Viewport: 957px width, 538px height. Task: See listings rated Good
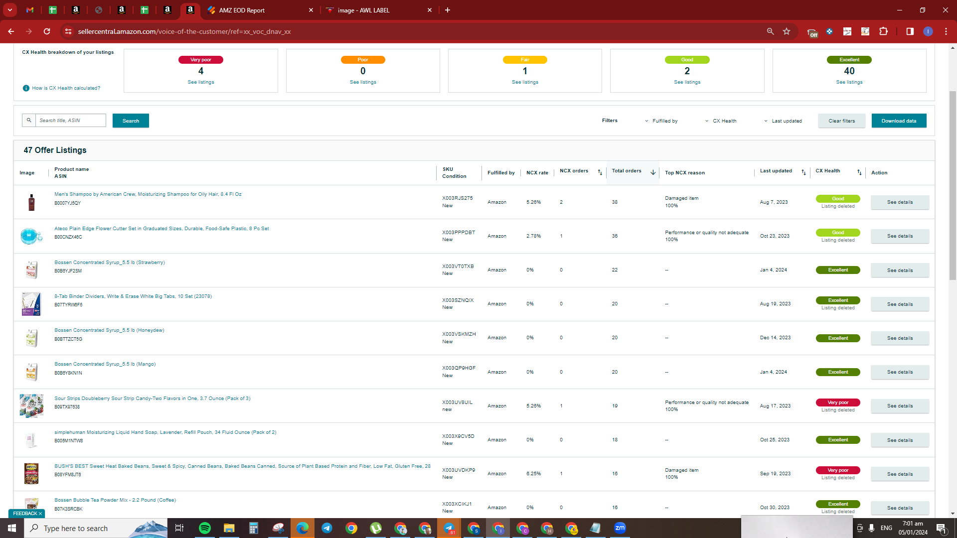pyautogui.click(x=687, y=82)
